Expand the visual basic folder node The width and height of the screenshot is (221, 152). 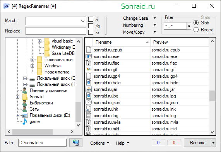pos(39,41)
